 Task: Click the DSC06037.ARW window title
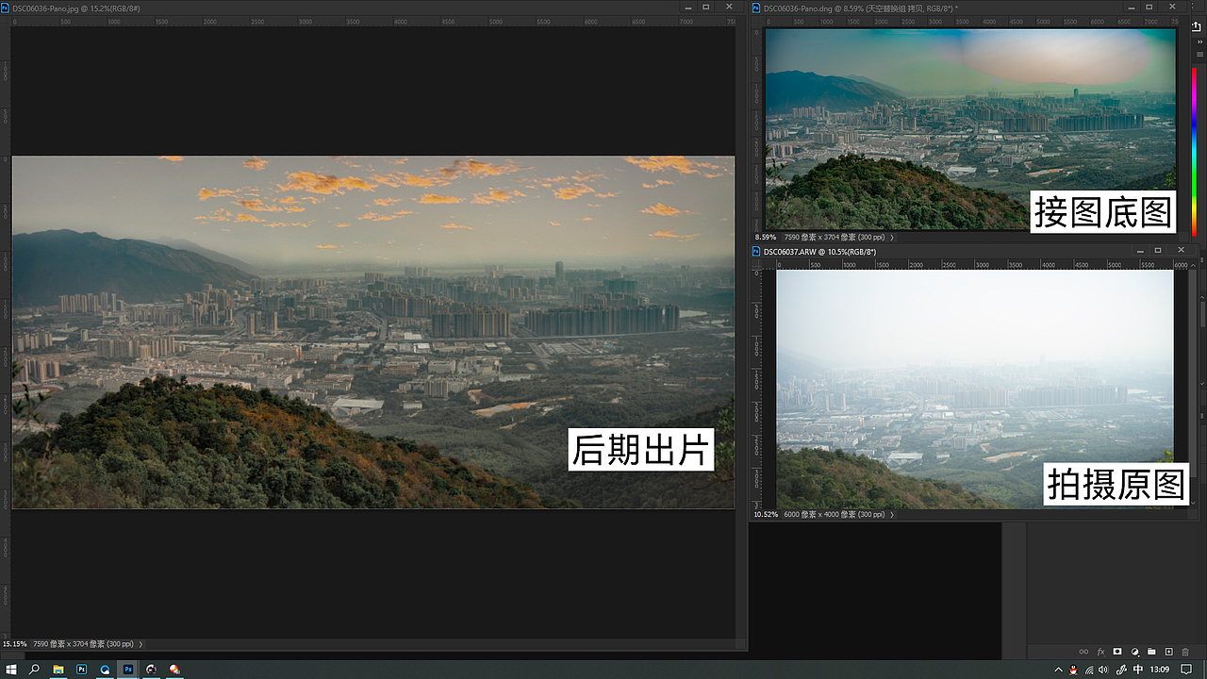pyautogui.click(x=819, y=252)
